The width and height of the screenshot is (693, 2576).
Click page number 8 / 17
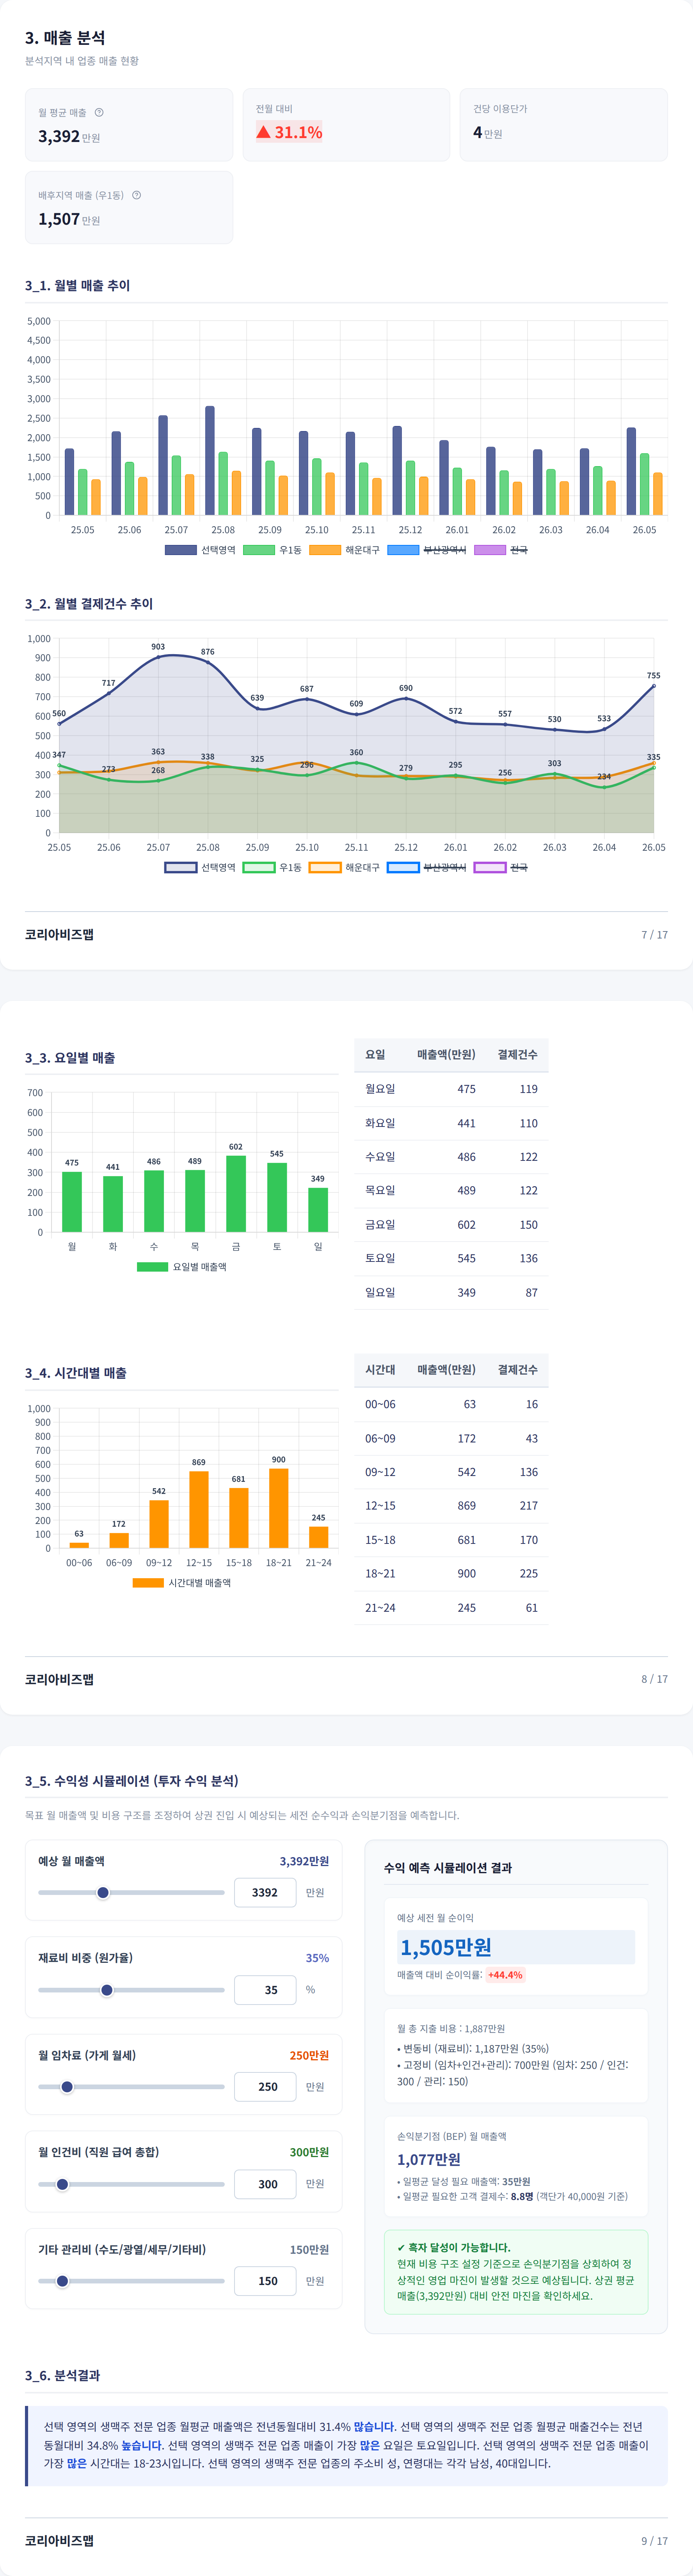pyautogui.click(x=654, y=1679)
